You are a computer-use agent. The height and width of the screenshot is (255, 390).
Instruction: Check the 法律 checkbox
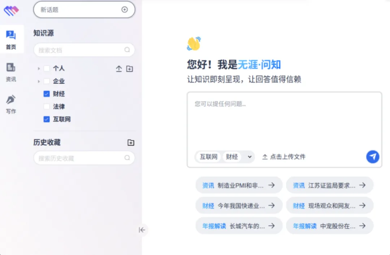(47, 107)
